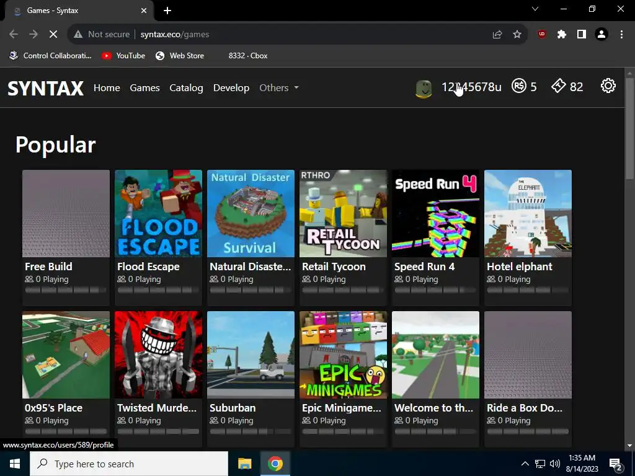Toggle the Chrome side panel icon
The height and width of the screenshot is (476, 635).
pyautogui.click(x=582, y=35)
